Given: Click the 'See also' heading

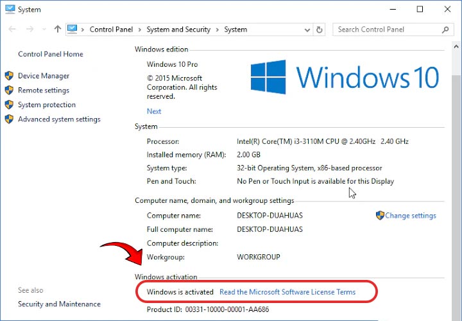Looking at the screenshot, I should click(31, 290).
